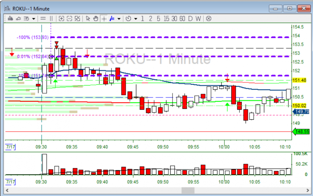Click the zoom out icon
The height and width of the screenshot is (196, 313).
click(x=69, y=18)
